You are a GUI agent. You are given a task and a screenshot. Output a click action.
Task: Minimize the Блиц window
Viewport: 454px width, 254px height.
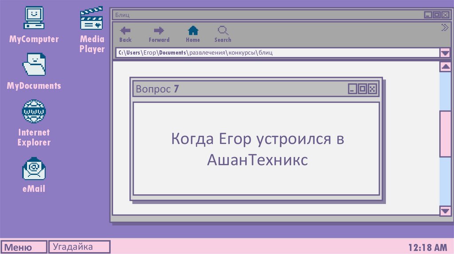(x=428, y=15)
